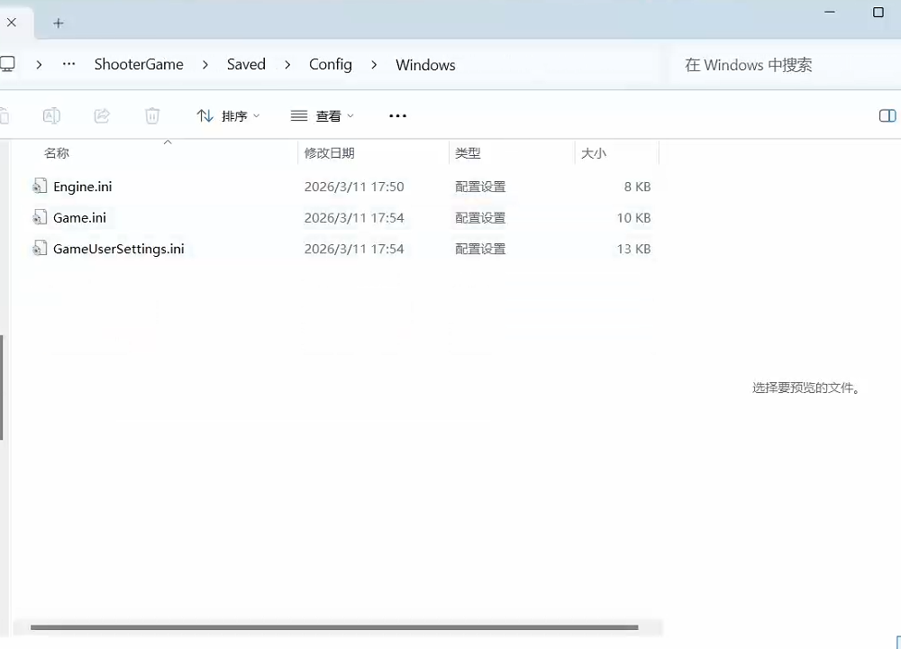This screenshot has height=649, width=901.
Task: Click the Rename icon in the toolbar
Action: (x=52, y=115)
